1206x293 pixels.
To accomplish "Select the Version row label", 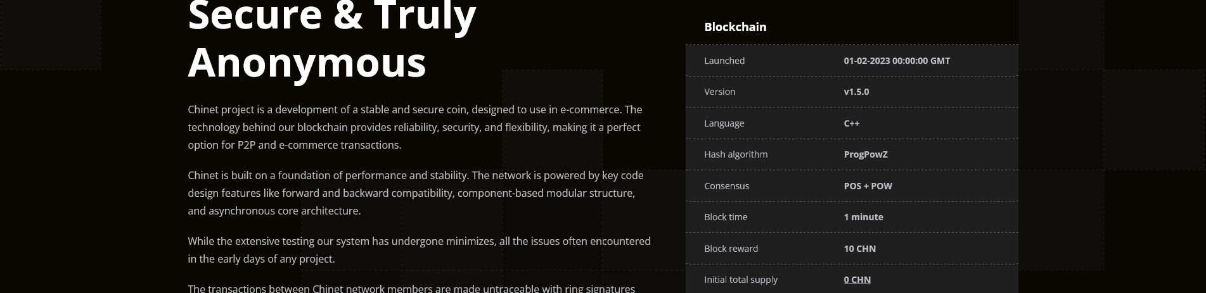I will tap(720, 92).
